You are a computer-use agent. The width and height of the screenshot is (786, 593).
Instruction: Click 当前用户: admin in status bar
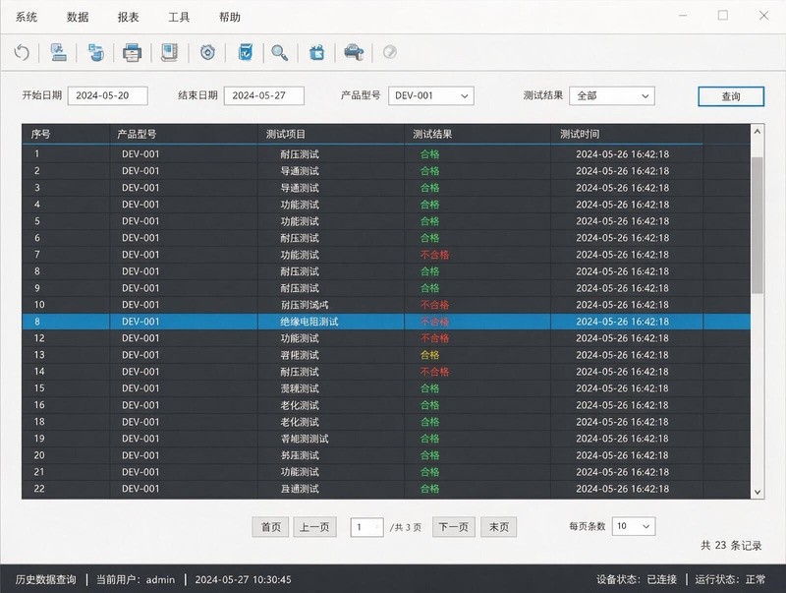(136, 579)
